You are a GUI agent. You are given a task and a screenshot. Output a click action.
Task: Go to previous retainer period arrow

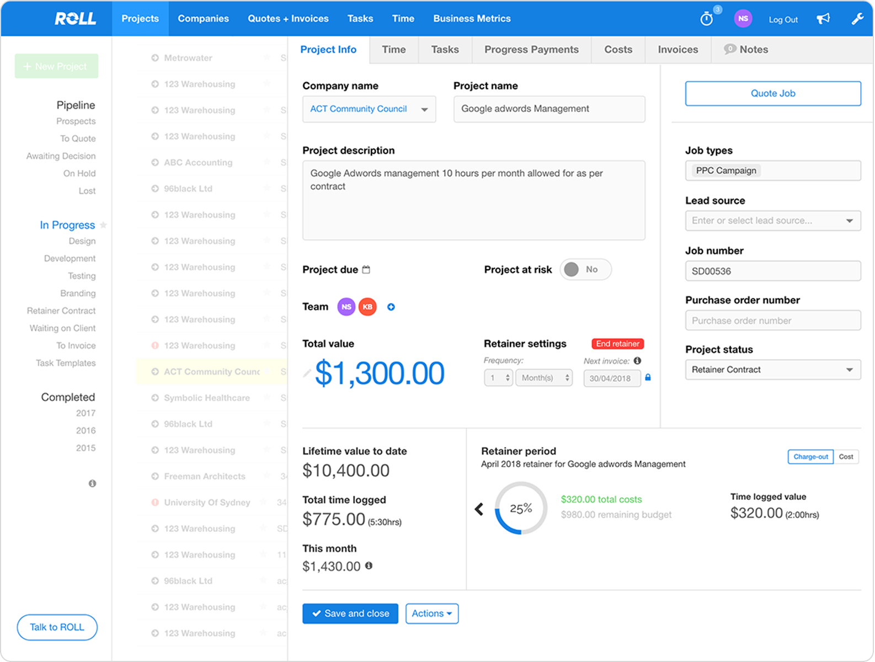tap(479, 509)
